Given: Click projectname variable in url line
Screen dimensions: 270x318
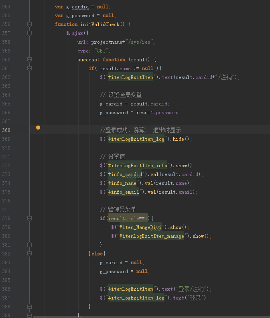Looking at the screenshot, I should 107,42.
